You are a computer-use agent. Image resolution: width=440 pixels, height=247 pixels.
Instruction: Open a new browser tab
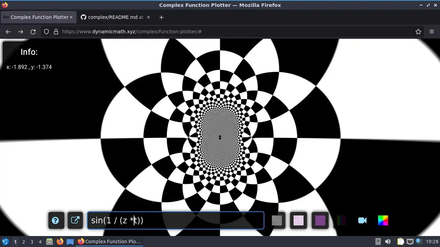[x=161, y=17]
